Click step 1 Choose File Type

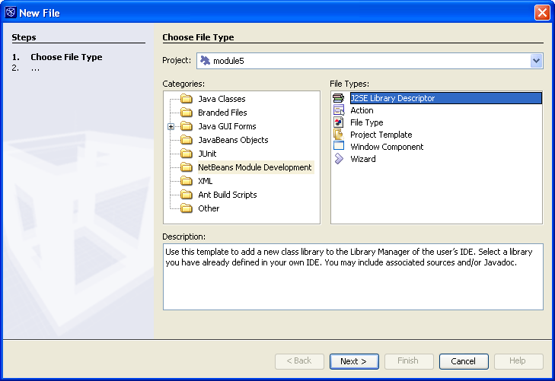66,57
